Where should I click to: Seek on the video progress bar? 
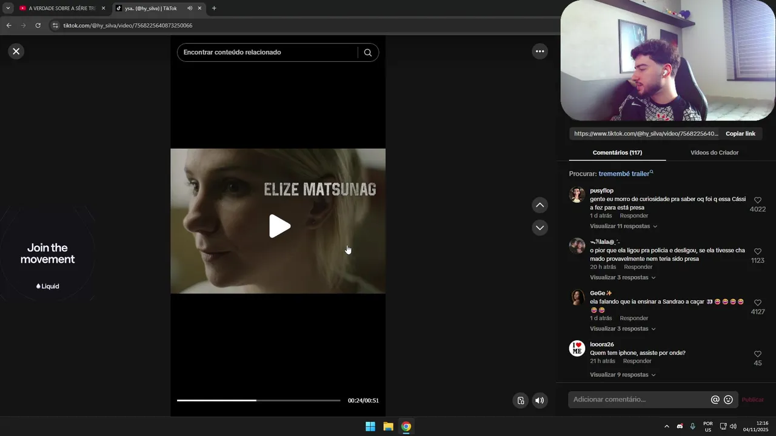click(x=259, y=400)
